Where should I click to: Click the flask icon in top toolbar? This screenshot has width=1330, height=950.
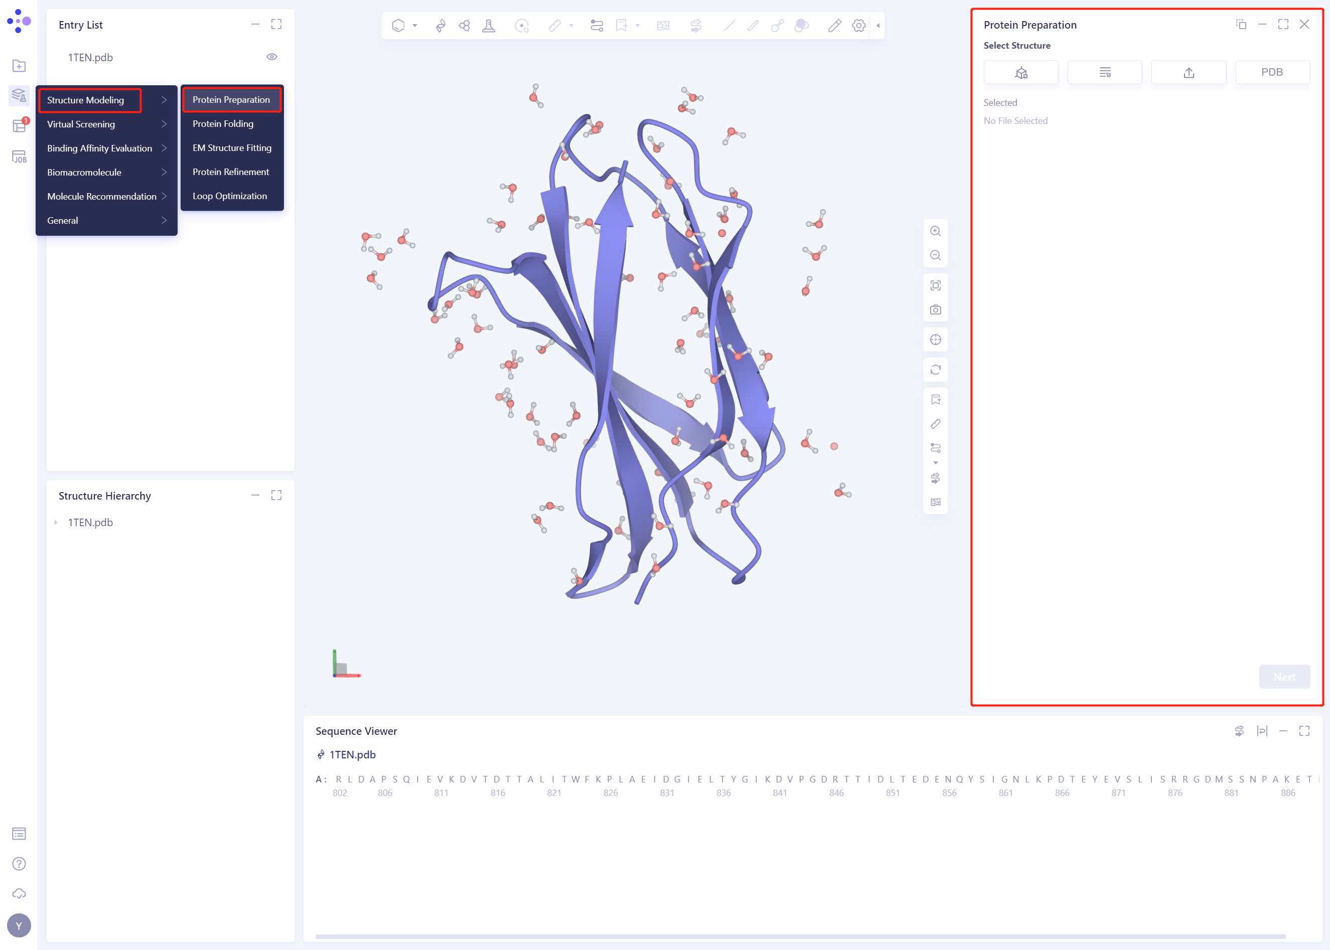[488, 26]
